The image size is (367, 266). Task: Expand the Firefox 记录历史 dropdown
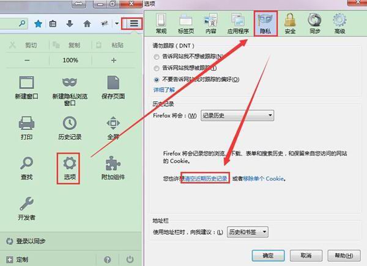[237, 115]
